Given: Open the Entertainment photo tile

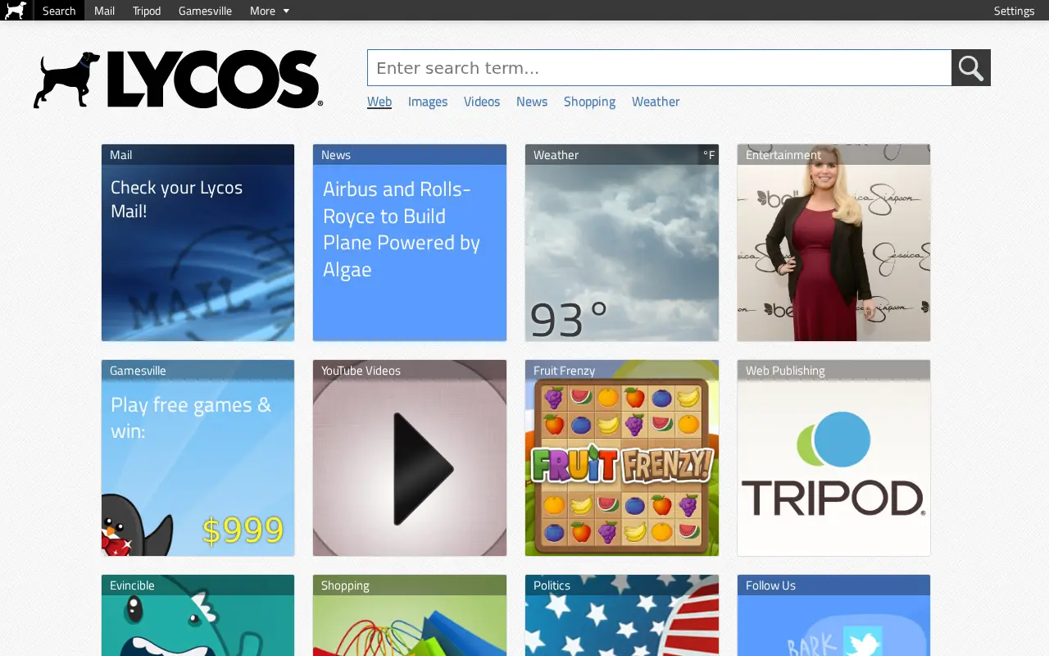Looking at the screenshot, I should (x=833, y=243).
